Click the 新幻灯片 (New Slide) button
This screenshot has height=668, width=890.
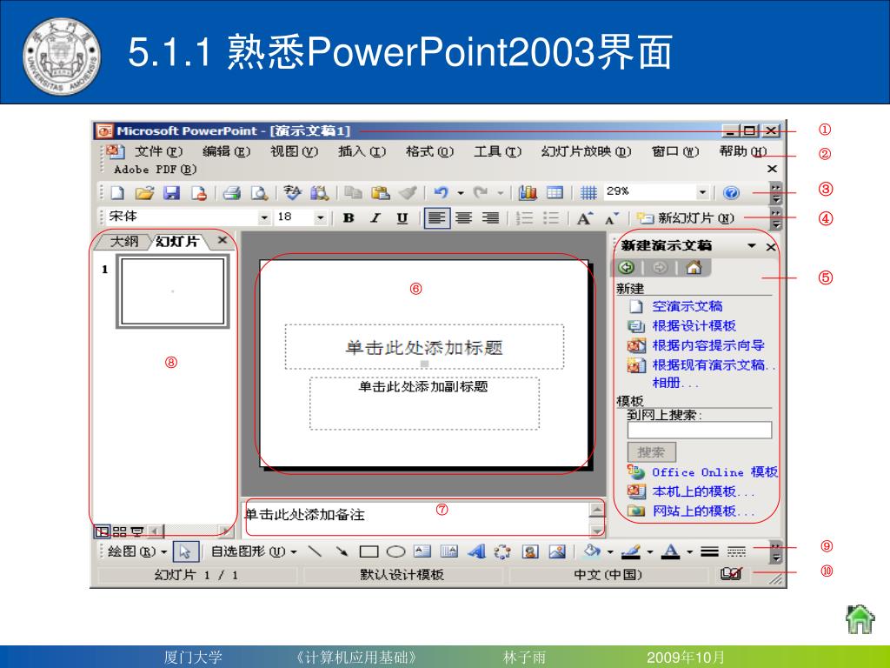pos(685,218)
